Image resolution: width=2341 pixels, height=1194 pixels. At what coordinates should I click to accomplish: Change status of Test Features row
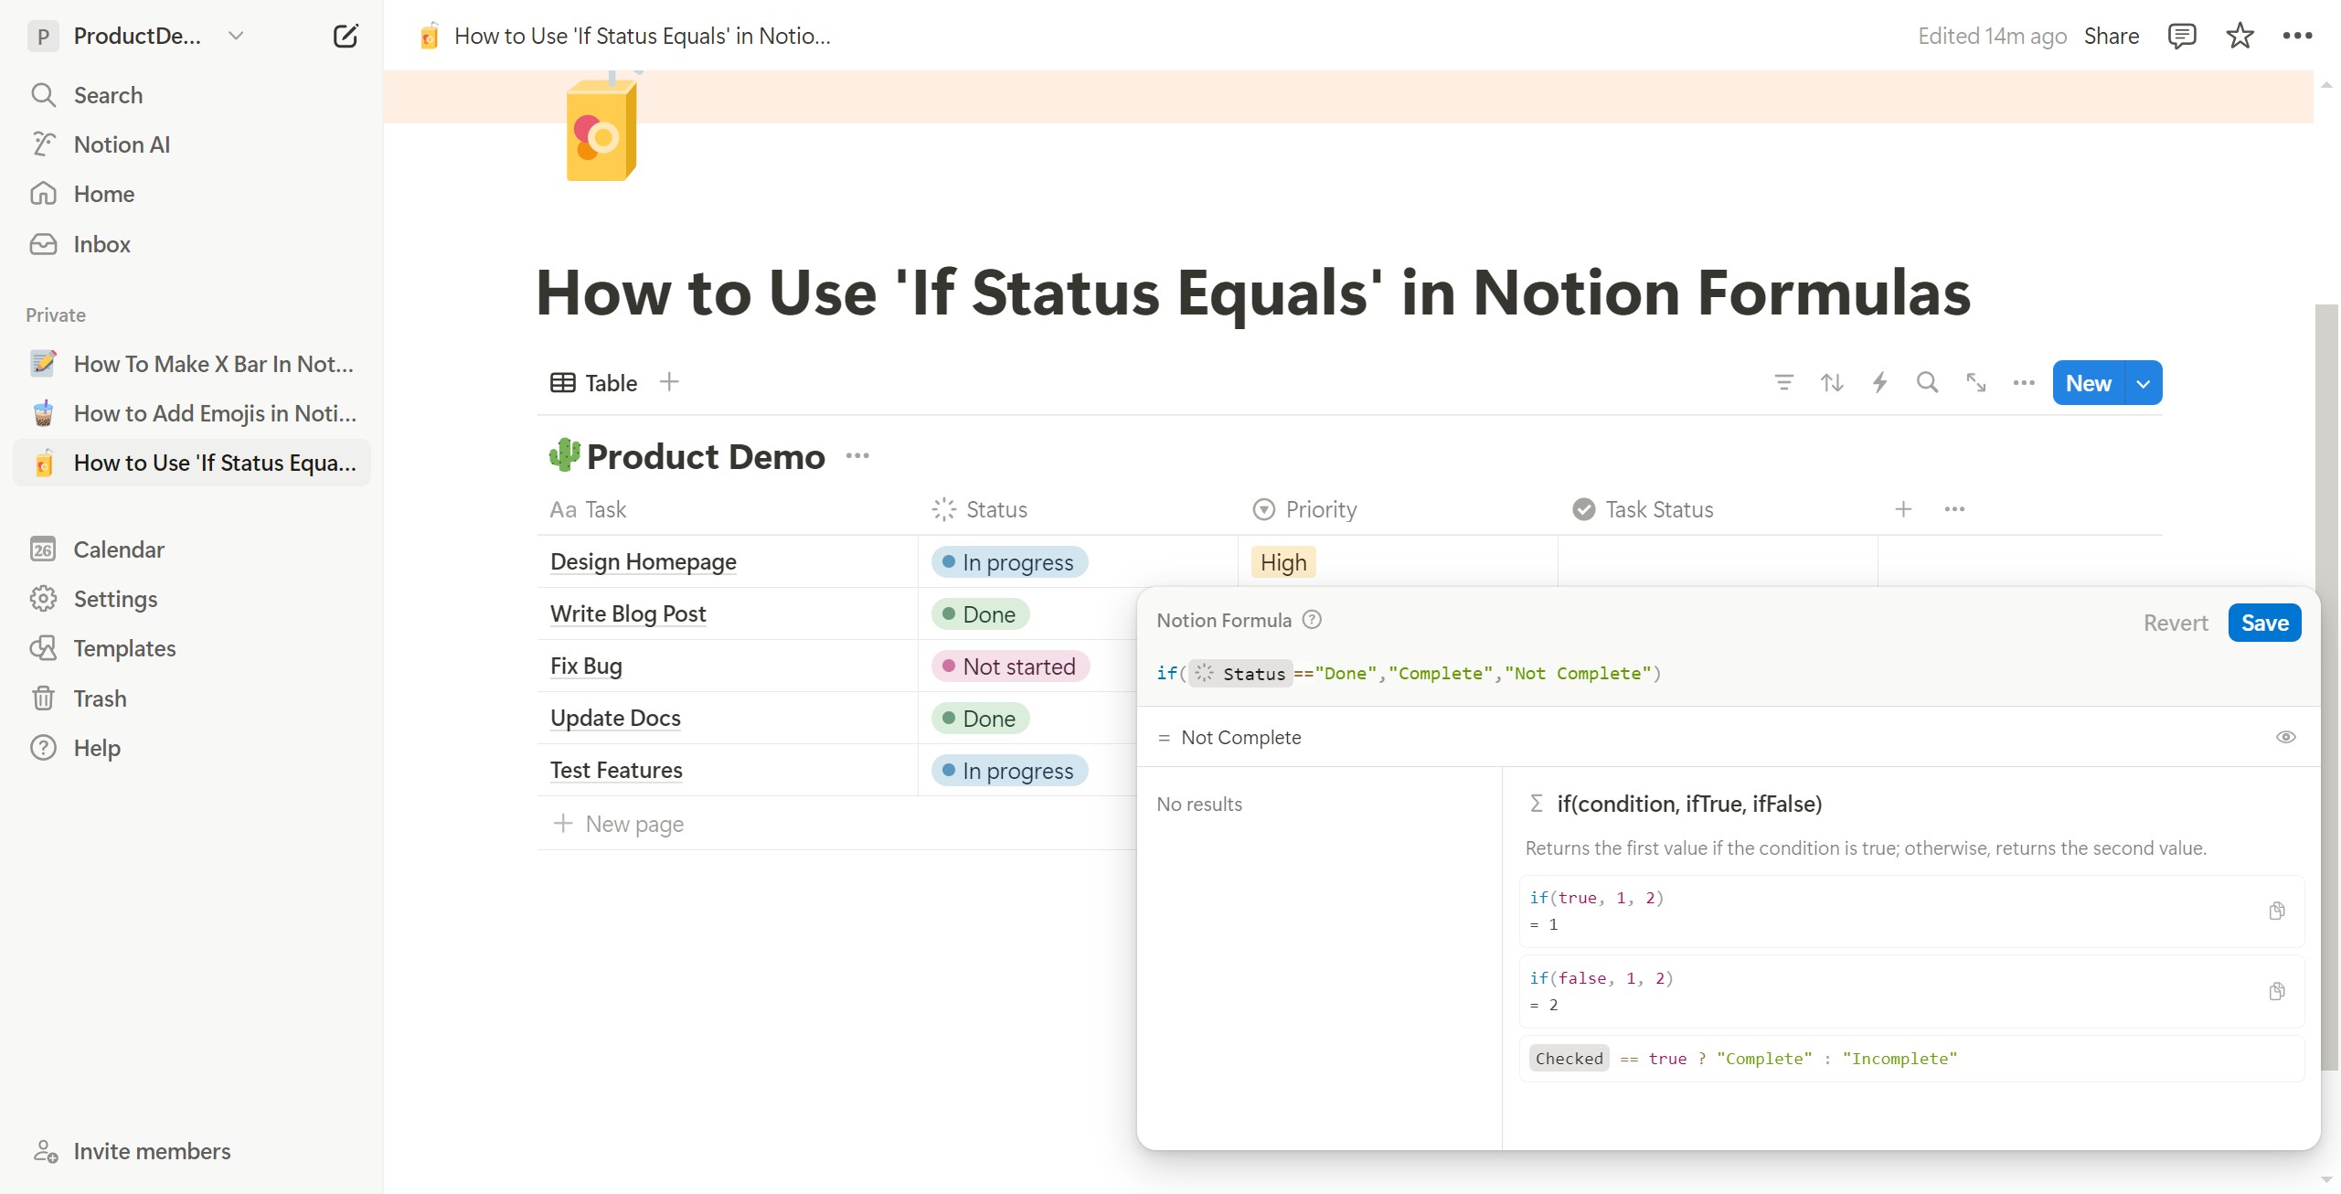click(1009, 771)
